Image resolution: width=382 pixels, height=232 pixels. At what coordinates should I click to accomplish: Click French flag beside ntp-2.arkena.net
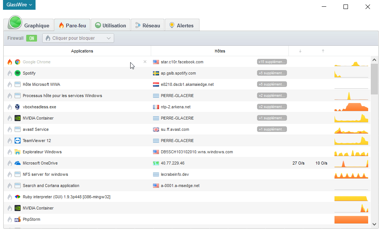click(156, 107)
